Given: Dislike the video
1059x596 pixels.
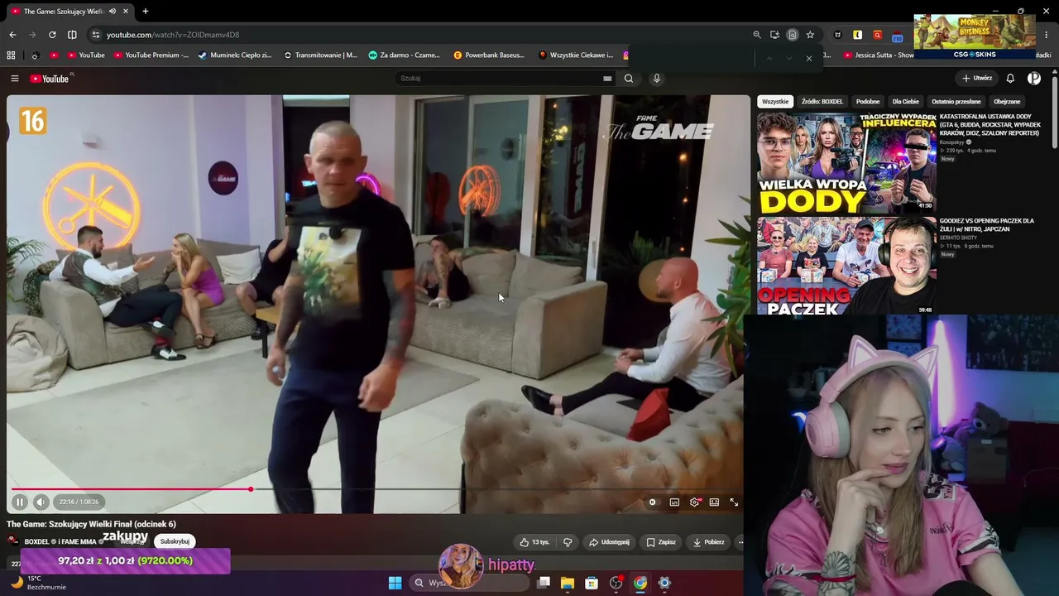Looking at the screenshot, I should [568, 542].
